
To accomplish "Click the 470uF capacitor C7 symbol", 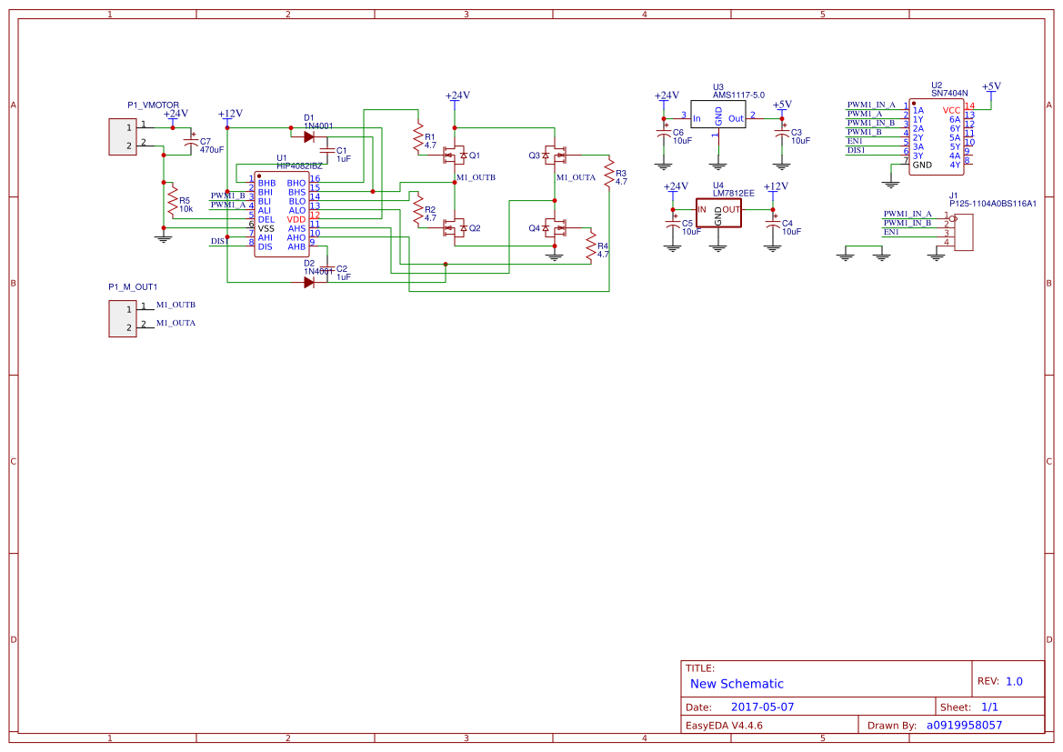I will pyautogui.click(x=191, y=141).
